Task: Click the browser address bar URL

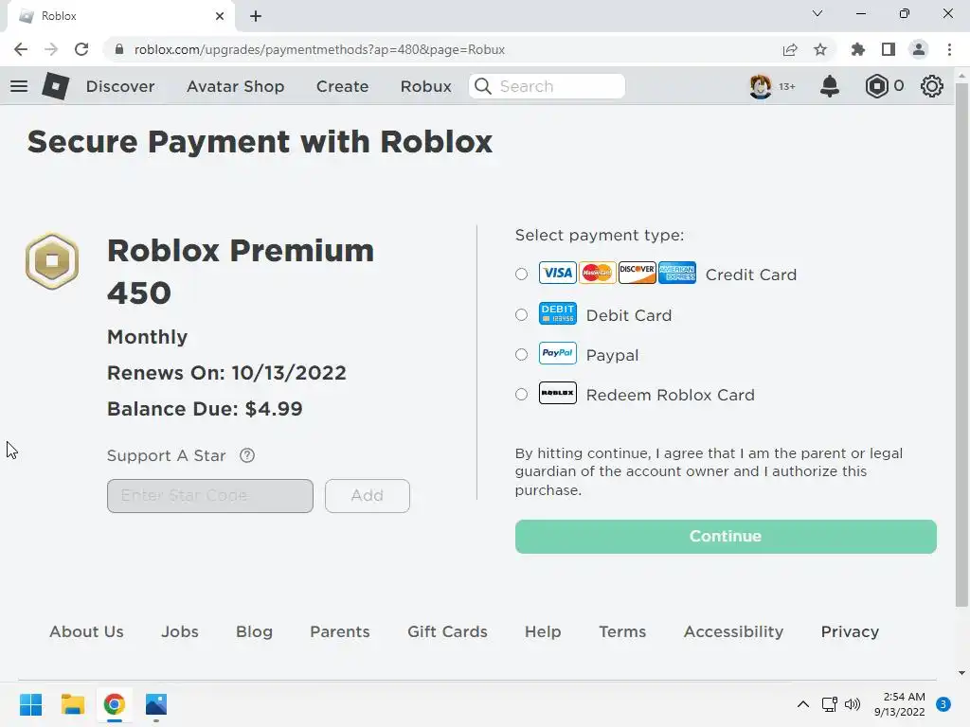Action: [x=319, y=49]
